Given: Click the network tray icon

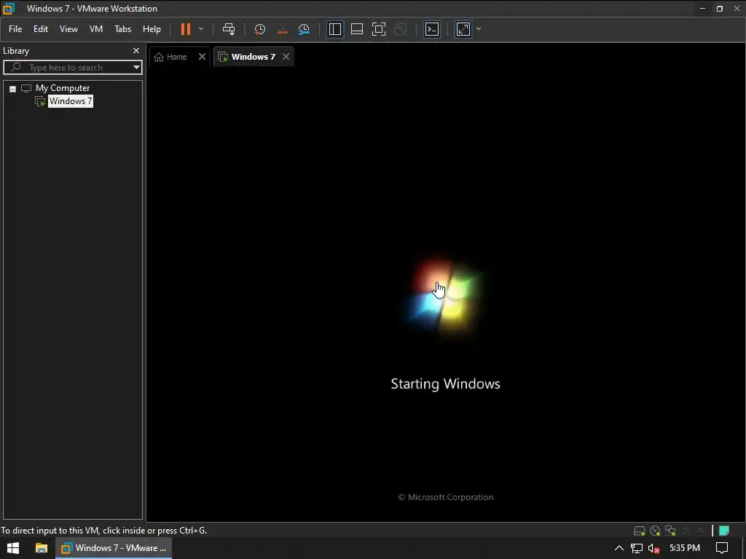Looking at the screenshot, I should click(x=637, y=548).
